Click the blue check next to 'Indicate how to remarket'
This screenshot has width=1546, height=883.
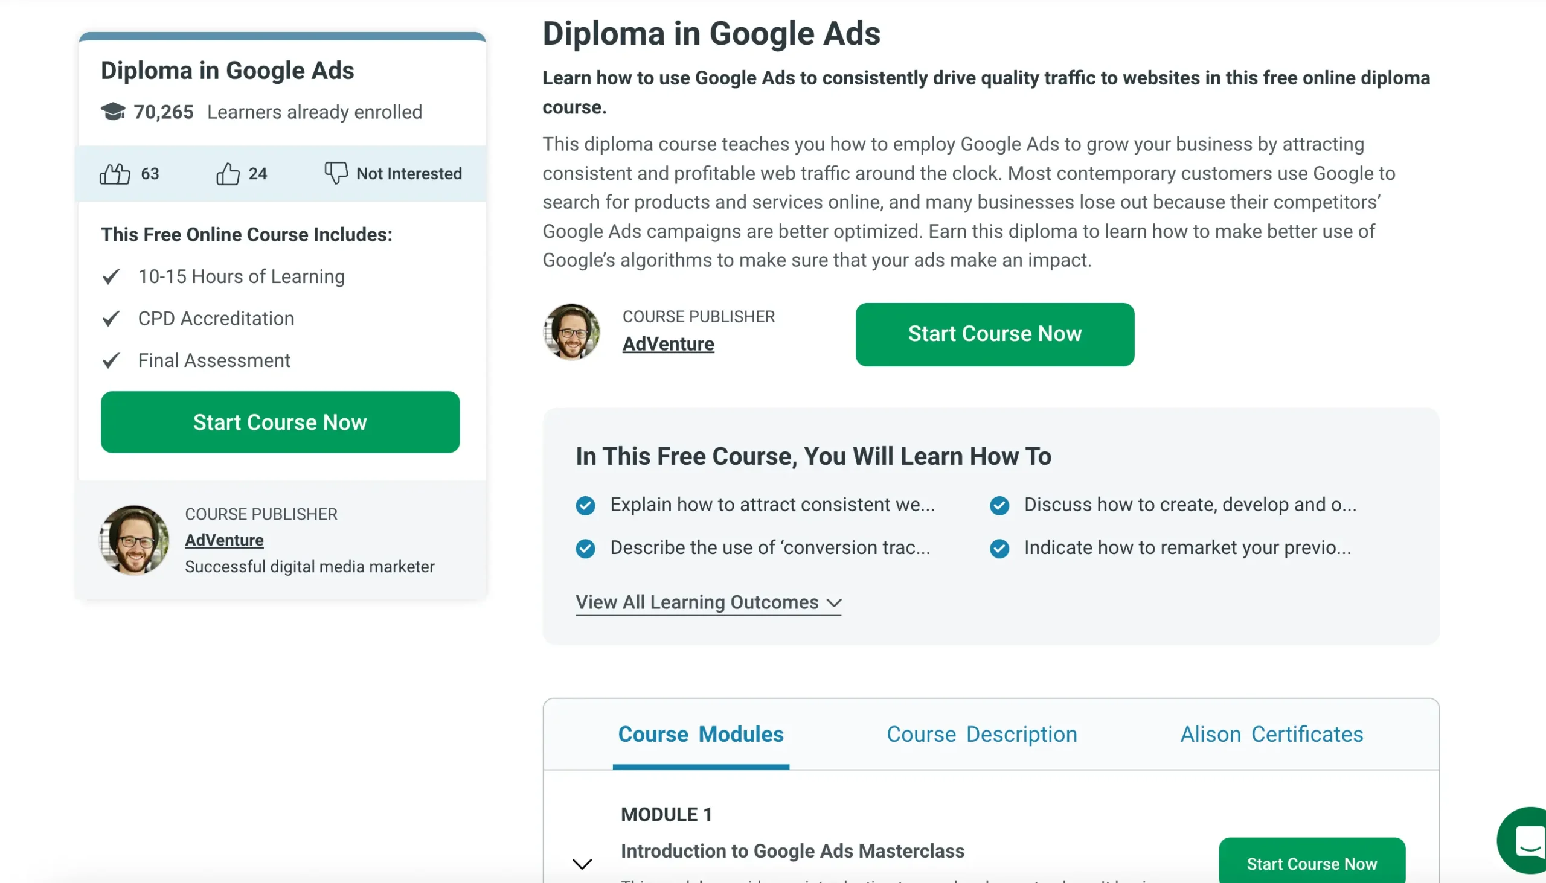(x=999, y=547)
